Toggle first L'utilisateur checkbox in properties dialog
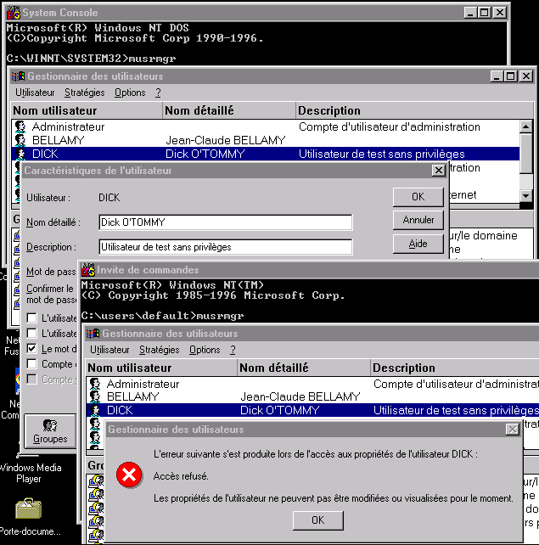Screen dimensions: 539x545 (x=31, y=317)
